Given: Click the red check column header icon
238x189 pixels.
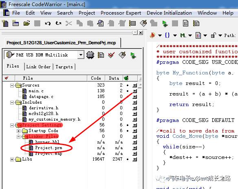Looking at the screenshot, I should click(7, 78).
